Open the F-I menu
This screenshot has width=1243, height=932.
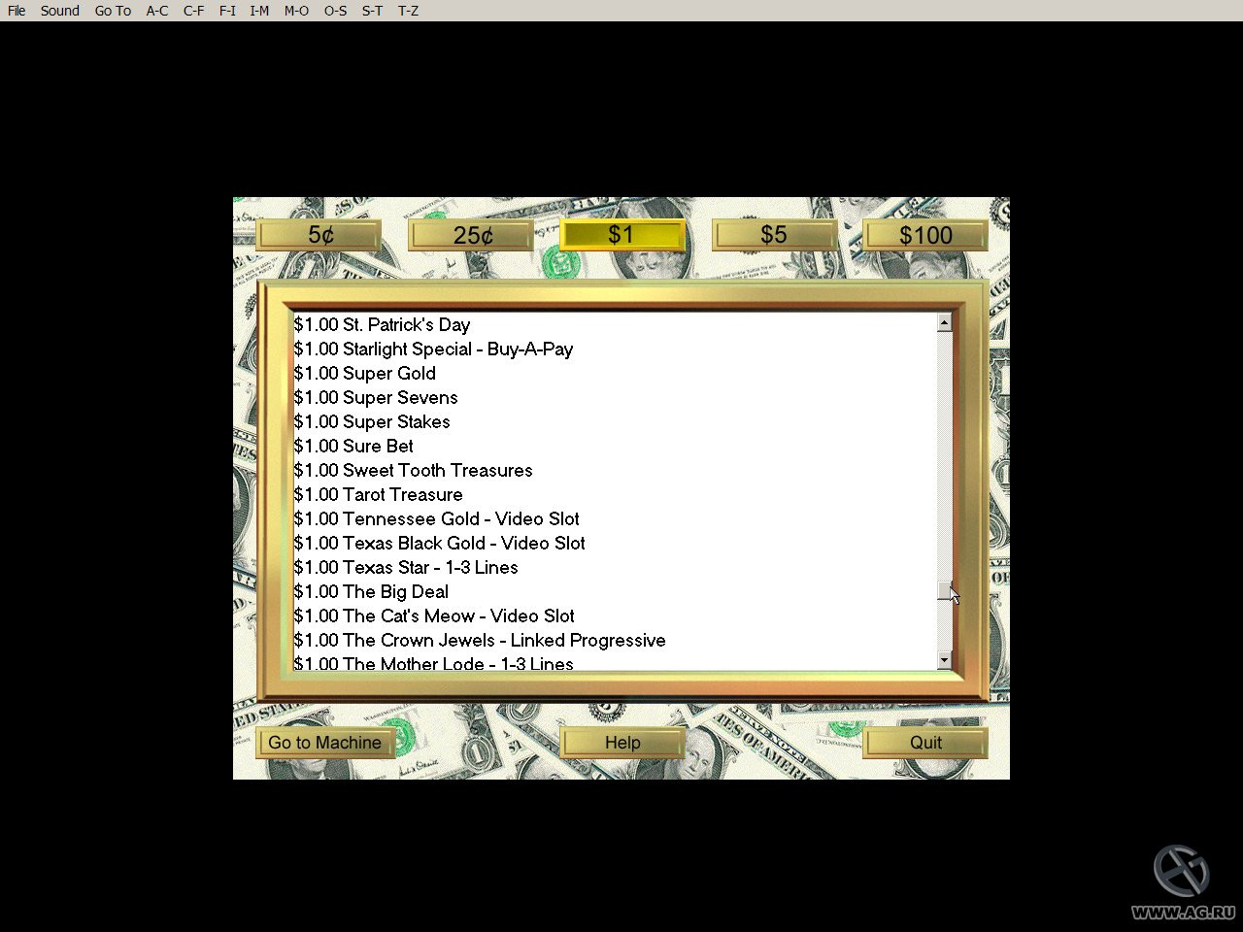click(x=227, y=11)
